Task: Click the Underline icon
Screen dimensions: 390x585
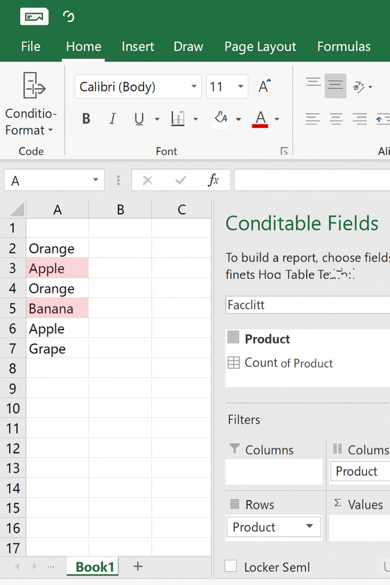Action: coord(139,119)
